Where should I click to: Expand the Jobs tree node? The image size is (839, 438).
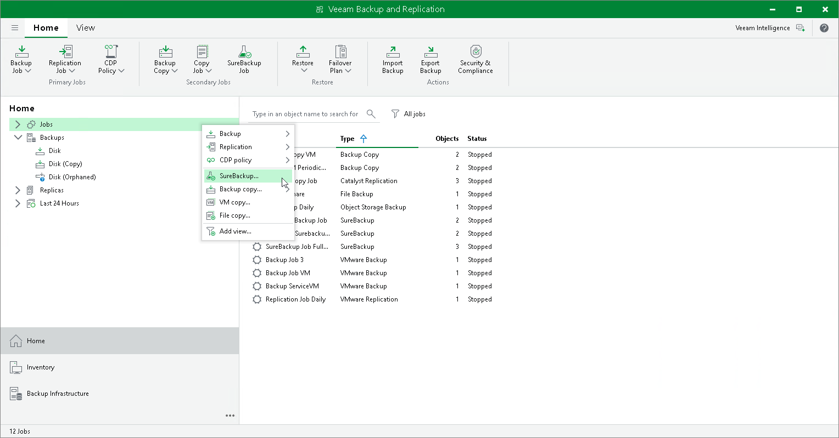(x=18, y=124)
